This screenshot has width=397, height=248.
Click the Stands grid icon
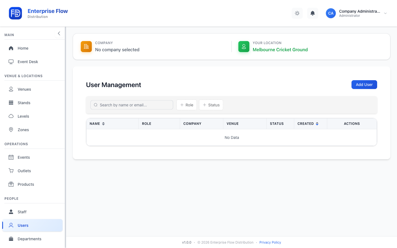click(x=11, y=103)
